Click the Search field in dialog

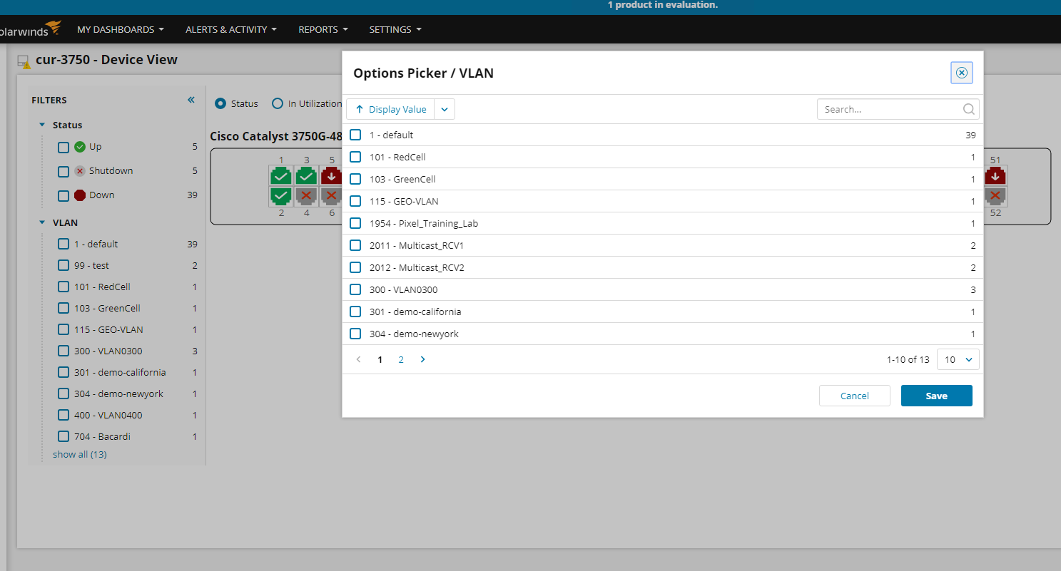tap(898, 109)
